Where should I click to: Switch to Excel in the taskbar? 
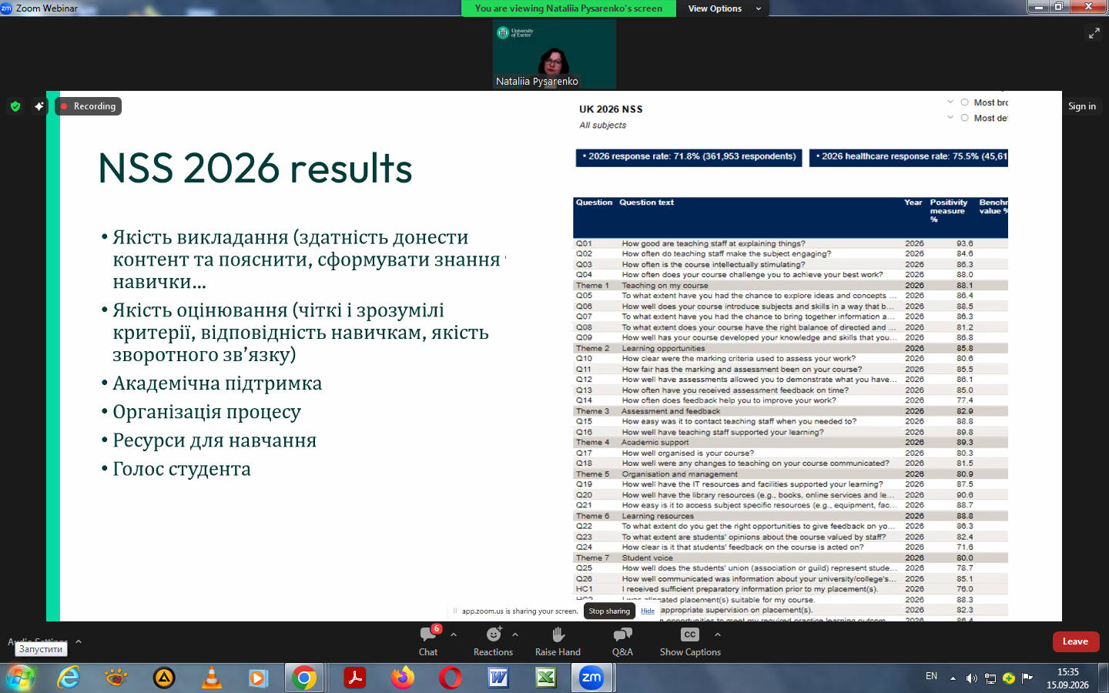(546, 678)
